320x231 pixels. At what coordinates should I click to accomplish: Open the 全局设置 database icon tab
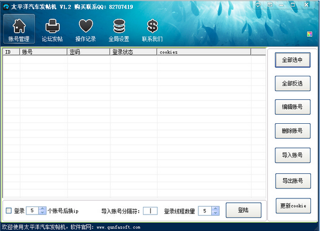point(119,30)
